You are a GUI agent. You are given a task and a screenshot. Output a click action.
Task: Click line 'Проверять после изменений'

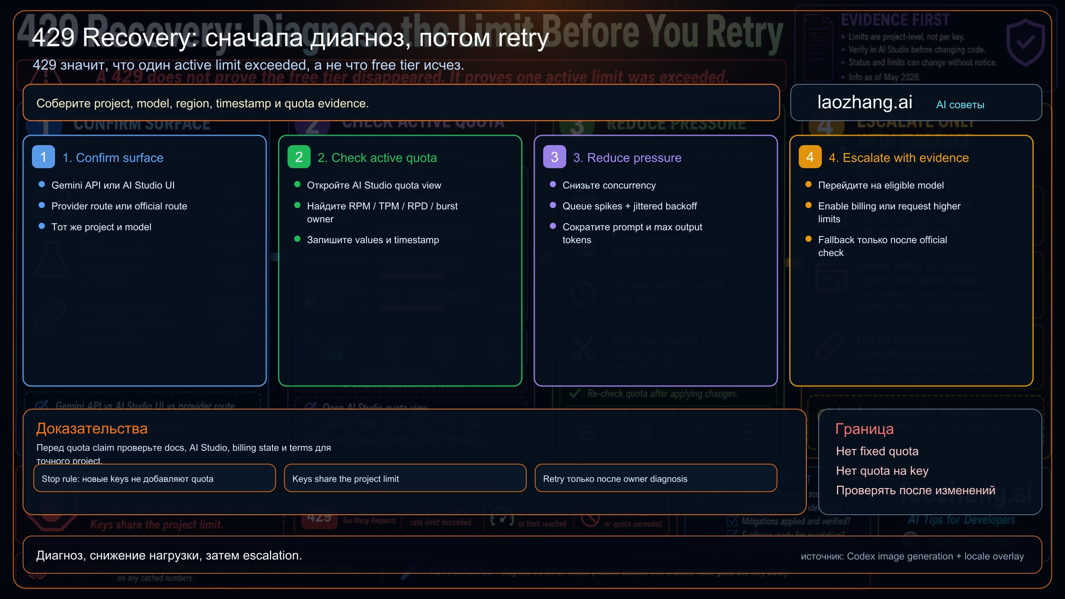point(915,490)
